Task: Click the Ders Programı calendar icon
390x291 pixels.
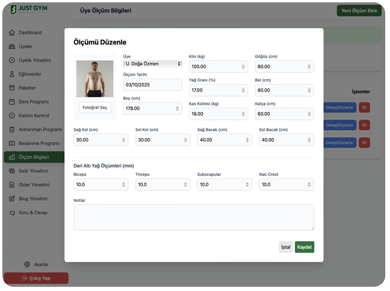Action: [x=12, y=102]
